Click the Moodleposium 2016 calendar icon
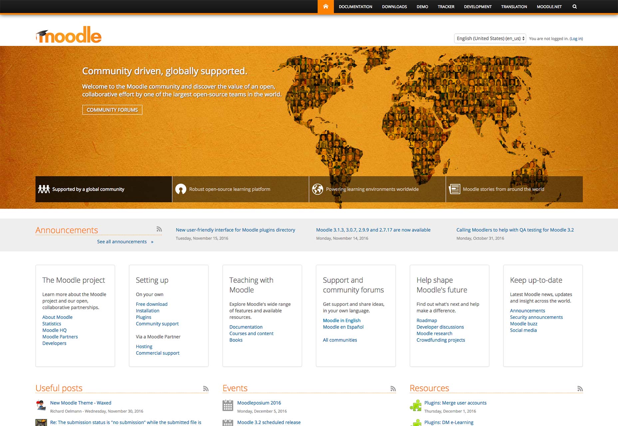This screenshot has width=618, height=426. click(228, 405)
